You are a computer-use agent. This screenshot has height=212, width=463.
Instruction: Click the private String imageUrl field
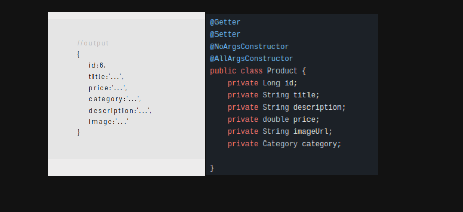pyautogui.click(x=280, y=131)
